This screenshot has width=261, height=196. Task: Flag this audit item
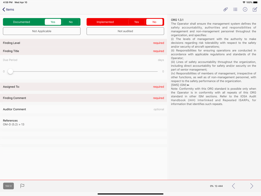tap(22, 186)
